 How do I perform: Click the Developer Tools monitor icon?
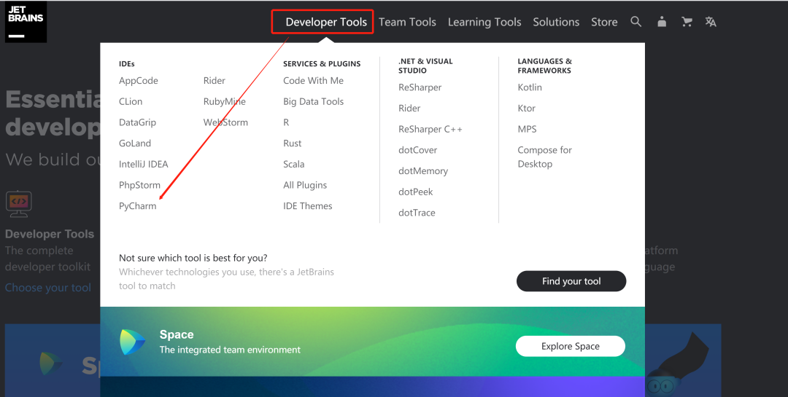click(18, 203)
